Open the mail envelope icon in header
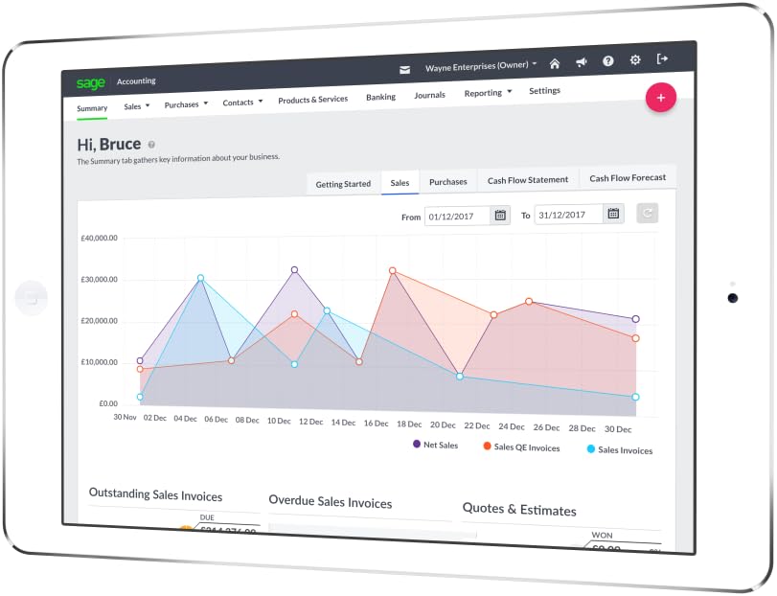777x596 pixels. [x=404, y=70]
